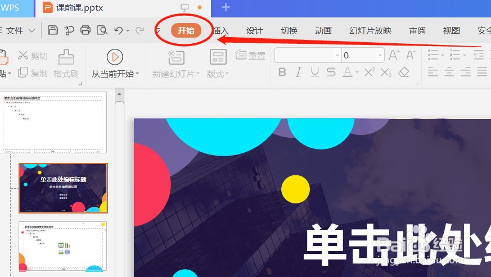Click the Redo arrow icon
The width and height of the screenshot is (491, 277).
[139, 30]
